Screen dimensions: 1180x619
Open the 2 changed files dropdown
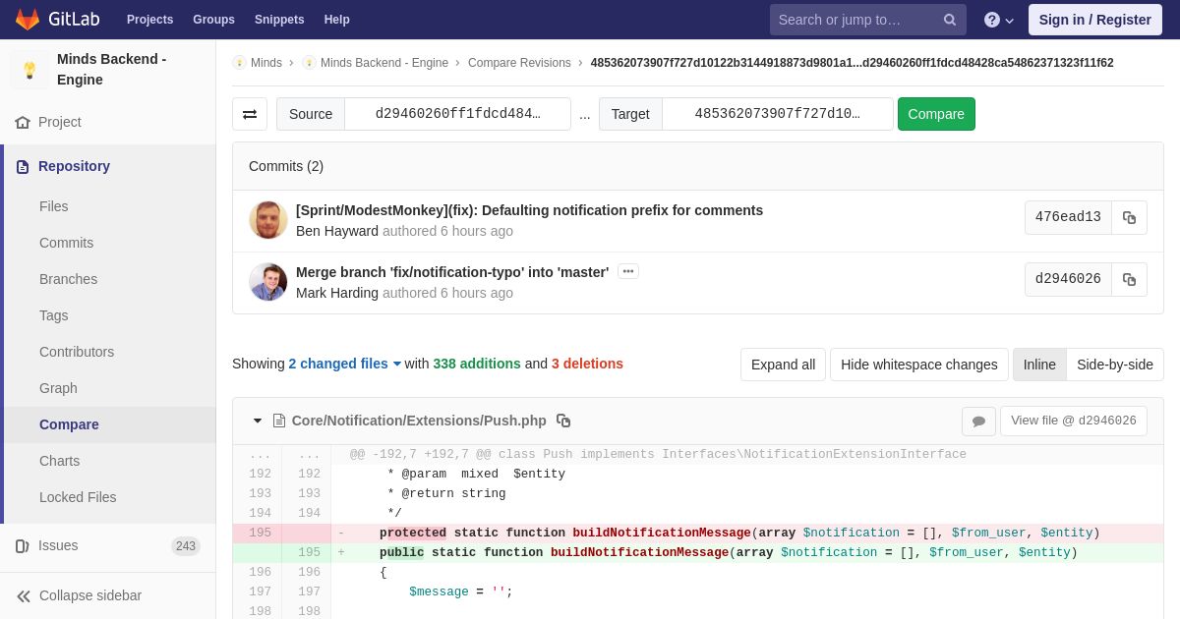[345, 364]
